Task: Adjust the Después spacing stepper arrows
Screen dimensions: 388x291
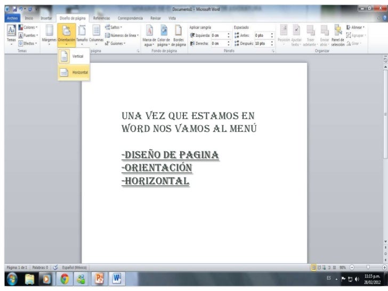Action: pyautogui.click(x=272, y=43)
